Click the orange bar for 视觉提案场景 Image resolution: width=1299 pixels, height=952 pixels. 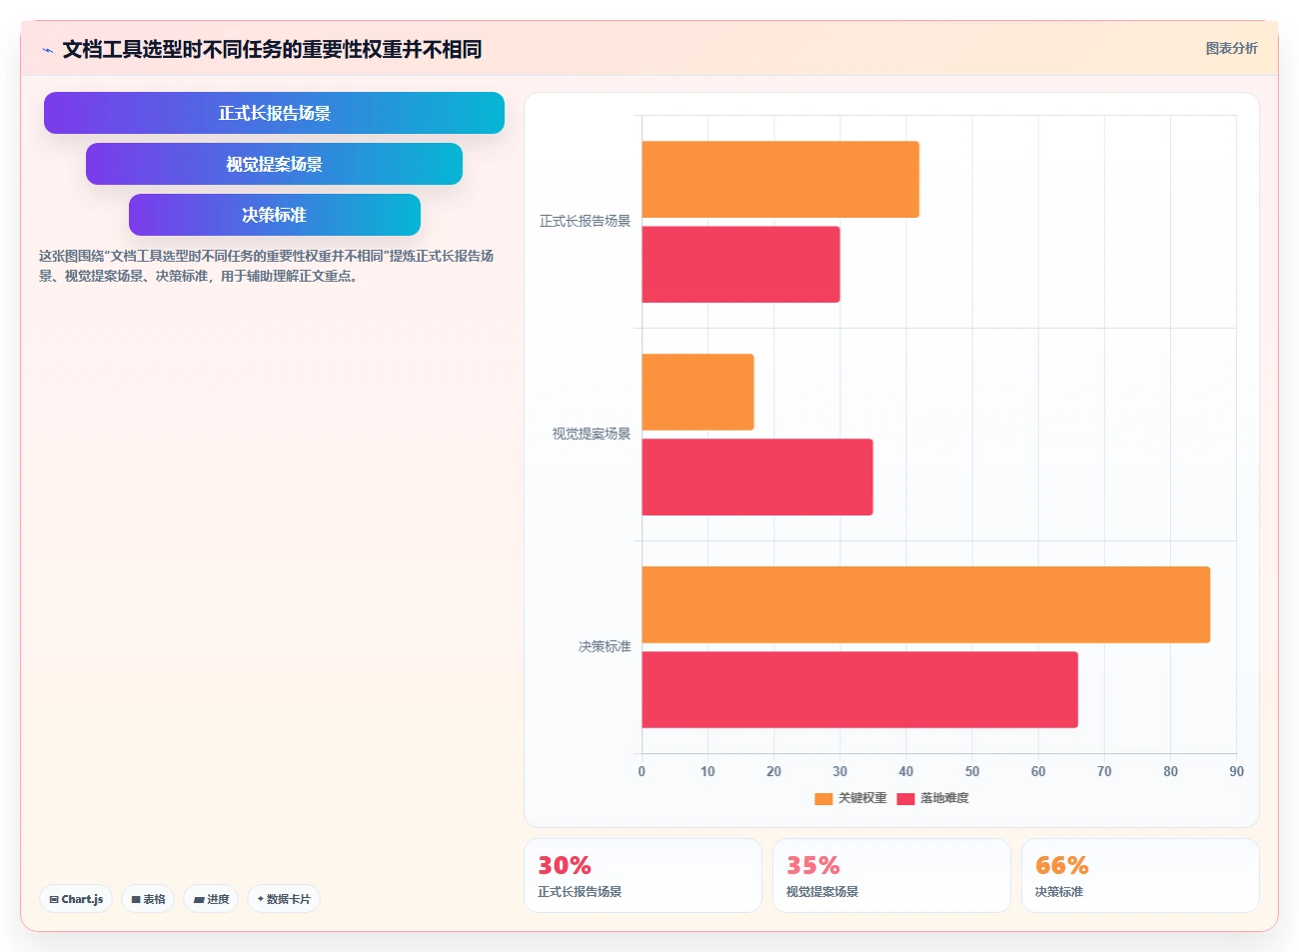pos(697,392)
